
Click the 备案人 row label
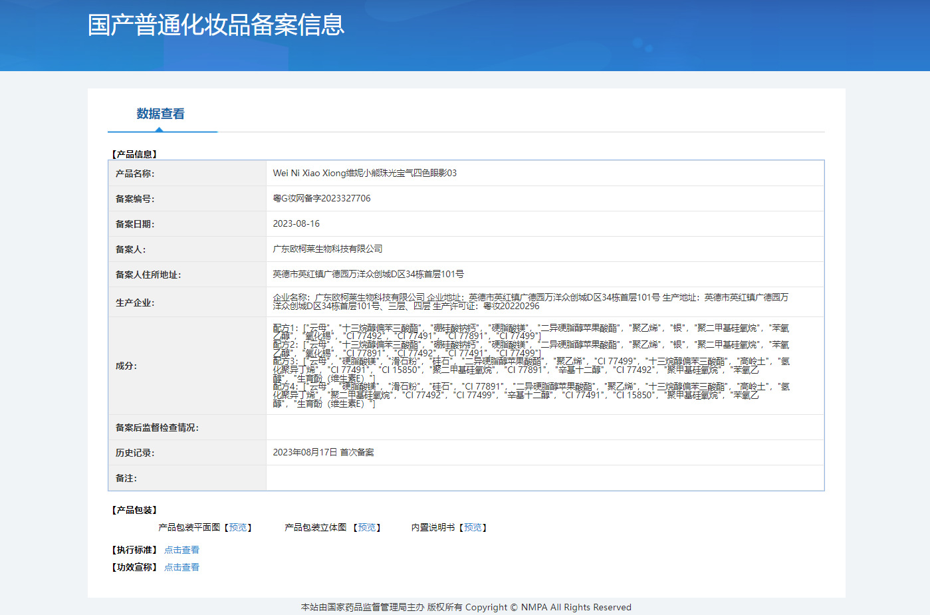tap(131, 249)
